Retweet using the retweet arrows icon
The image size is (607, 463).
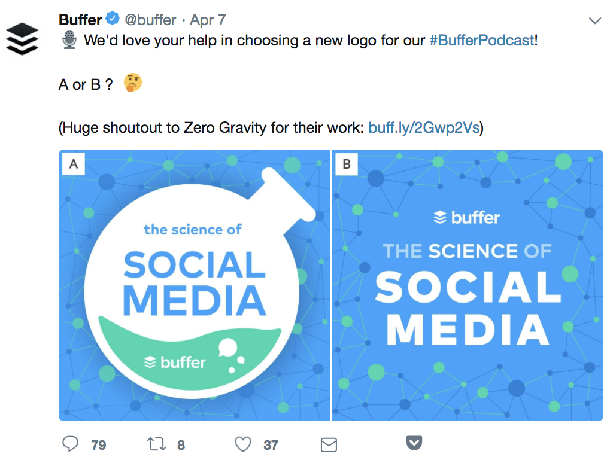(x=156, y=444)
